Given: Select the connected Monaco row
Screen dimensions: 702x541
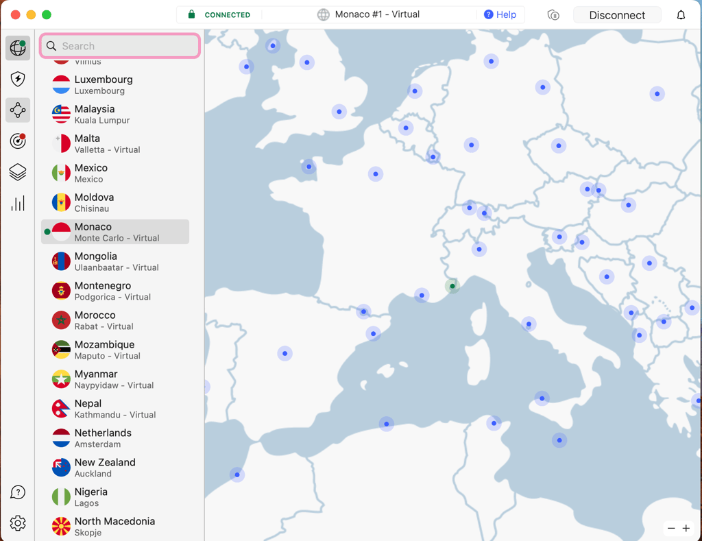Looking at the screenshot, I should coord(115,232).
